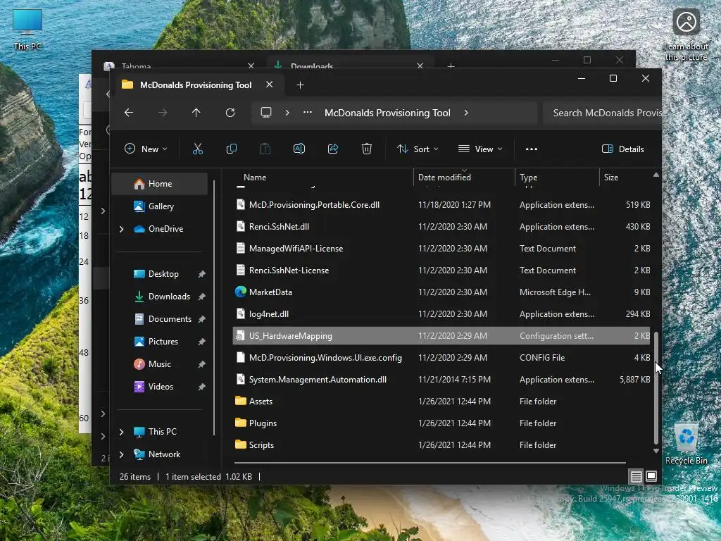Click the scrollbar down arrow
Viewport: 721px width, 541px height.
656,451
